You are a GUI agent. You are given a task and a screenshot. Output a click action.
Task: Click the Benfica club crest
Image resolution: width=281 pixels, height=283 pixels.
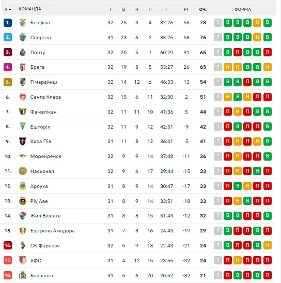pos(23,23)
